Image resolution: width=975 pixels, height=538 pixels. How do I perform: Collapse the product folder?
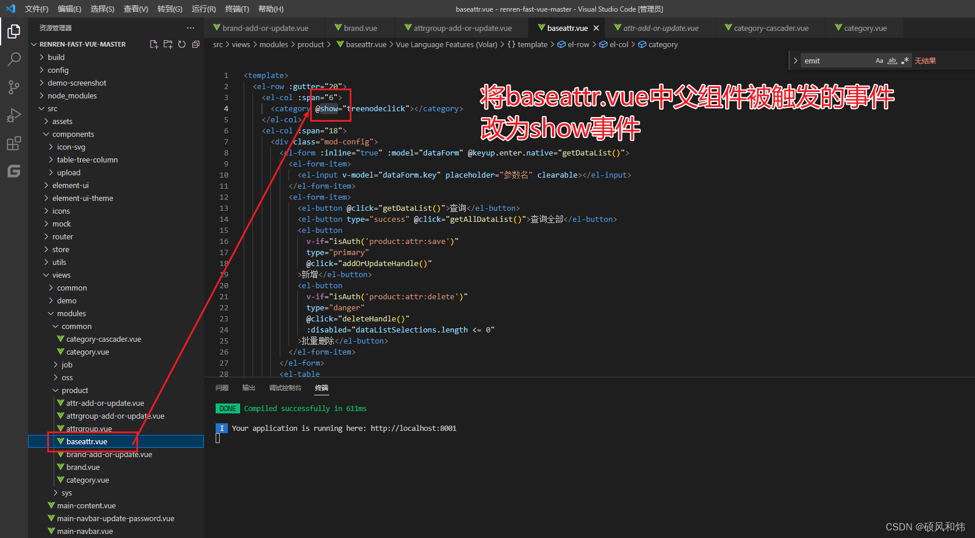point(75,390)
